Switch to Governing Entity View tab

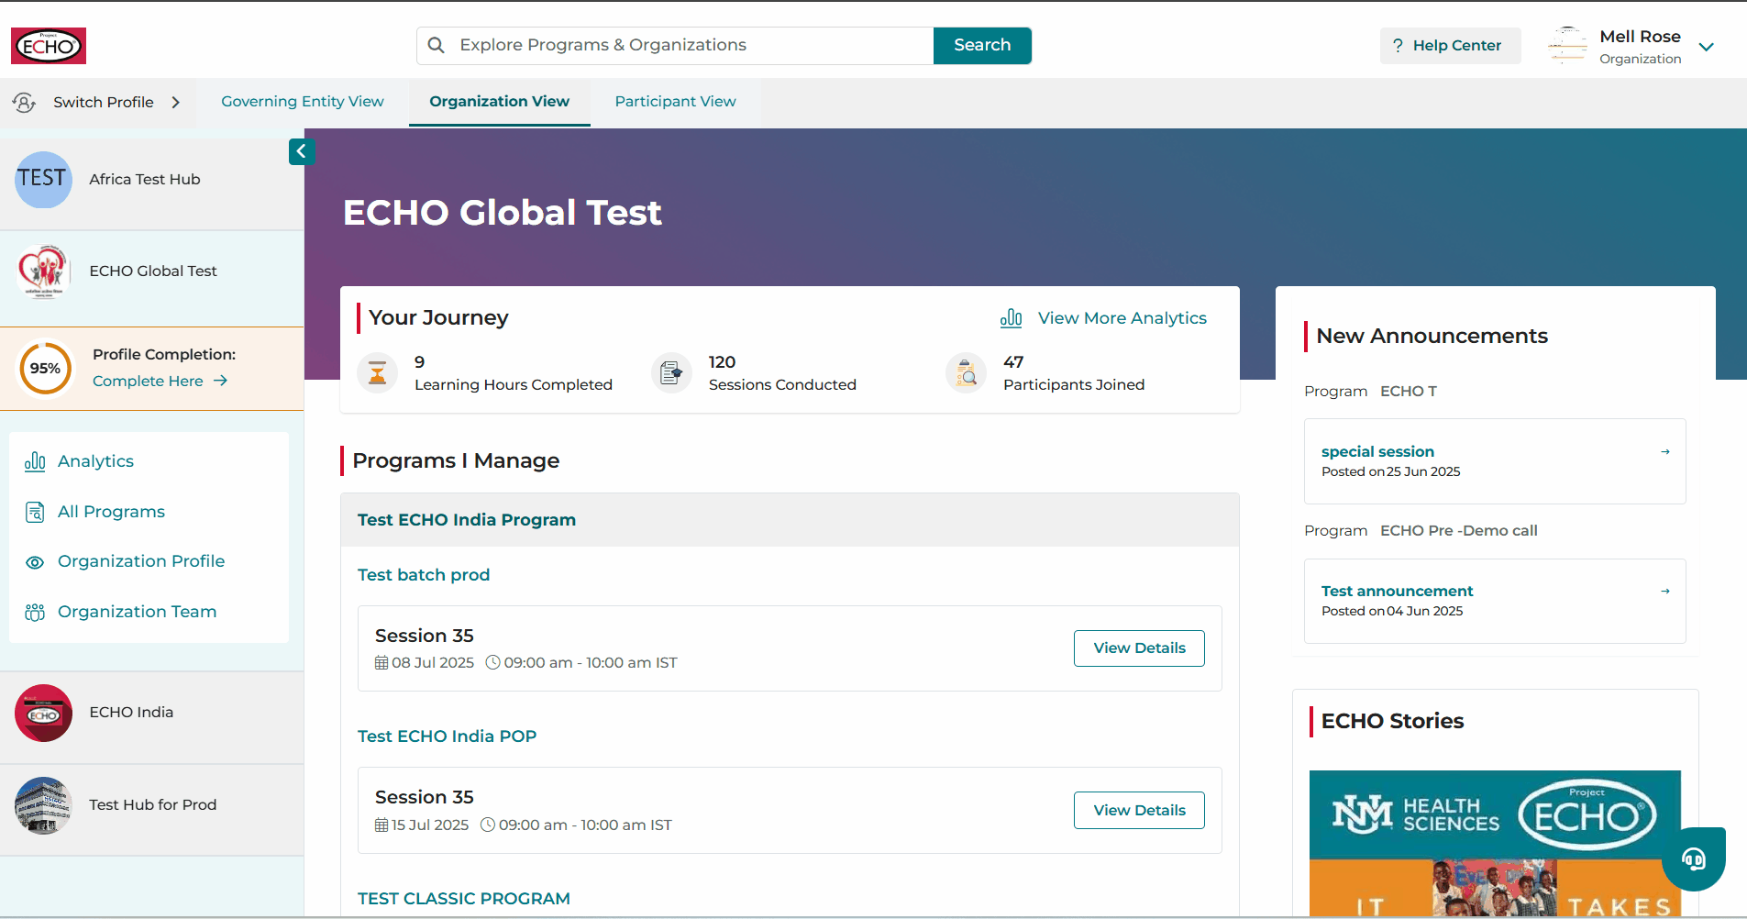(x=303, y=101)
